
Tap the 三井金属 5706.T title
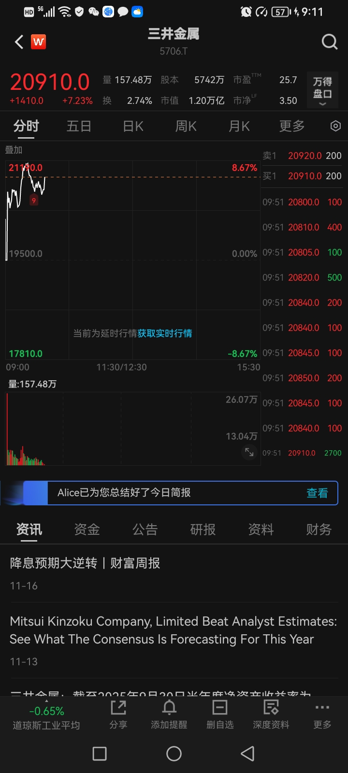pos(174,42)
